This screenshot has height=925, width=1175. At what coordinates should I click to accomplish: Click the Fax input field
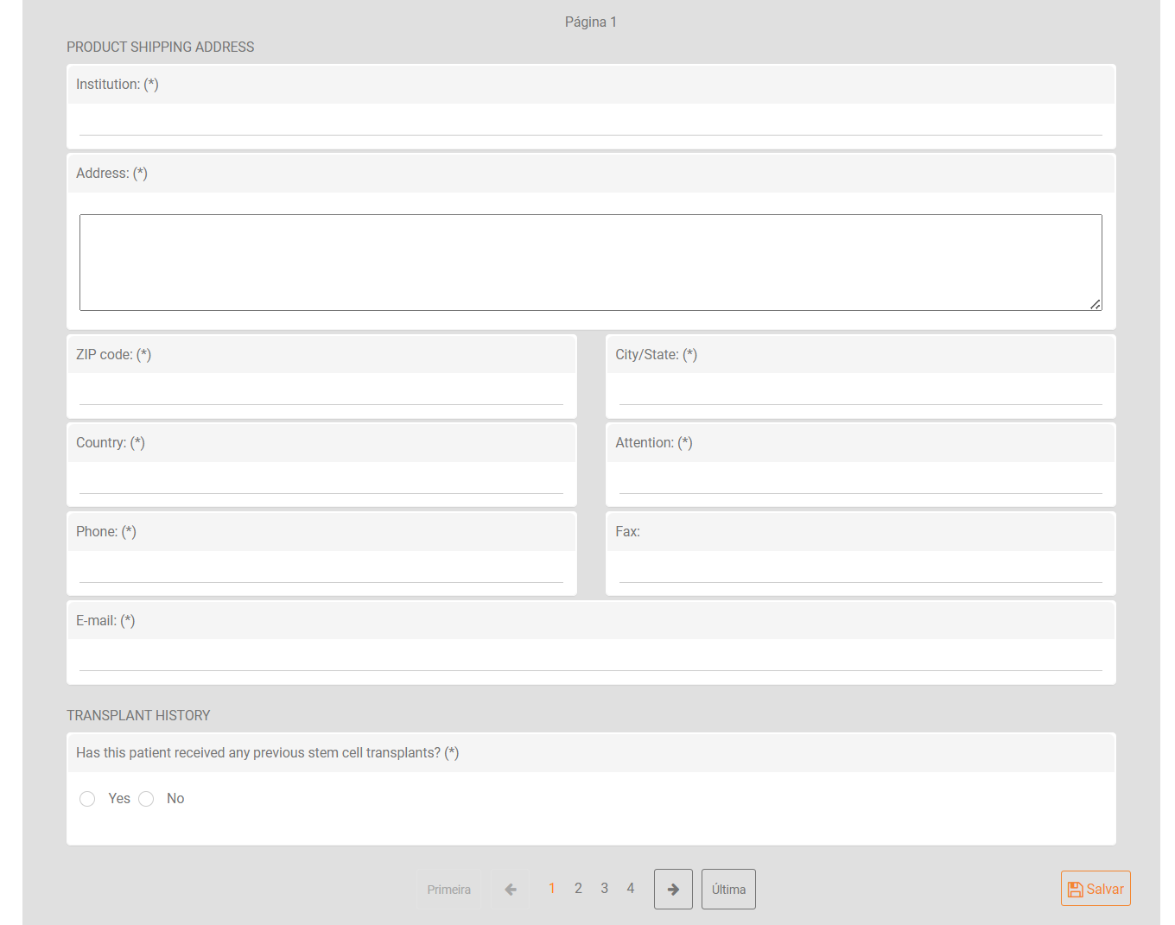860,570
